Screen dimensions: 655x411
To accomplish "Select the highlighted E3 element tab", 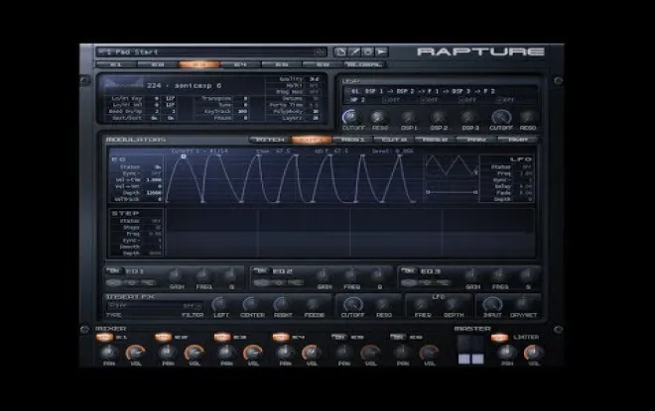I will [x=199, y=64].
